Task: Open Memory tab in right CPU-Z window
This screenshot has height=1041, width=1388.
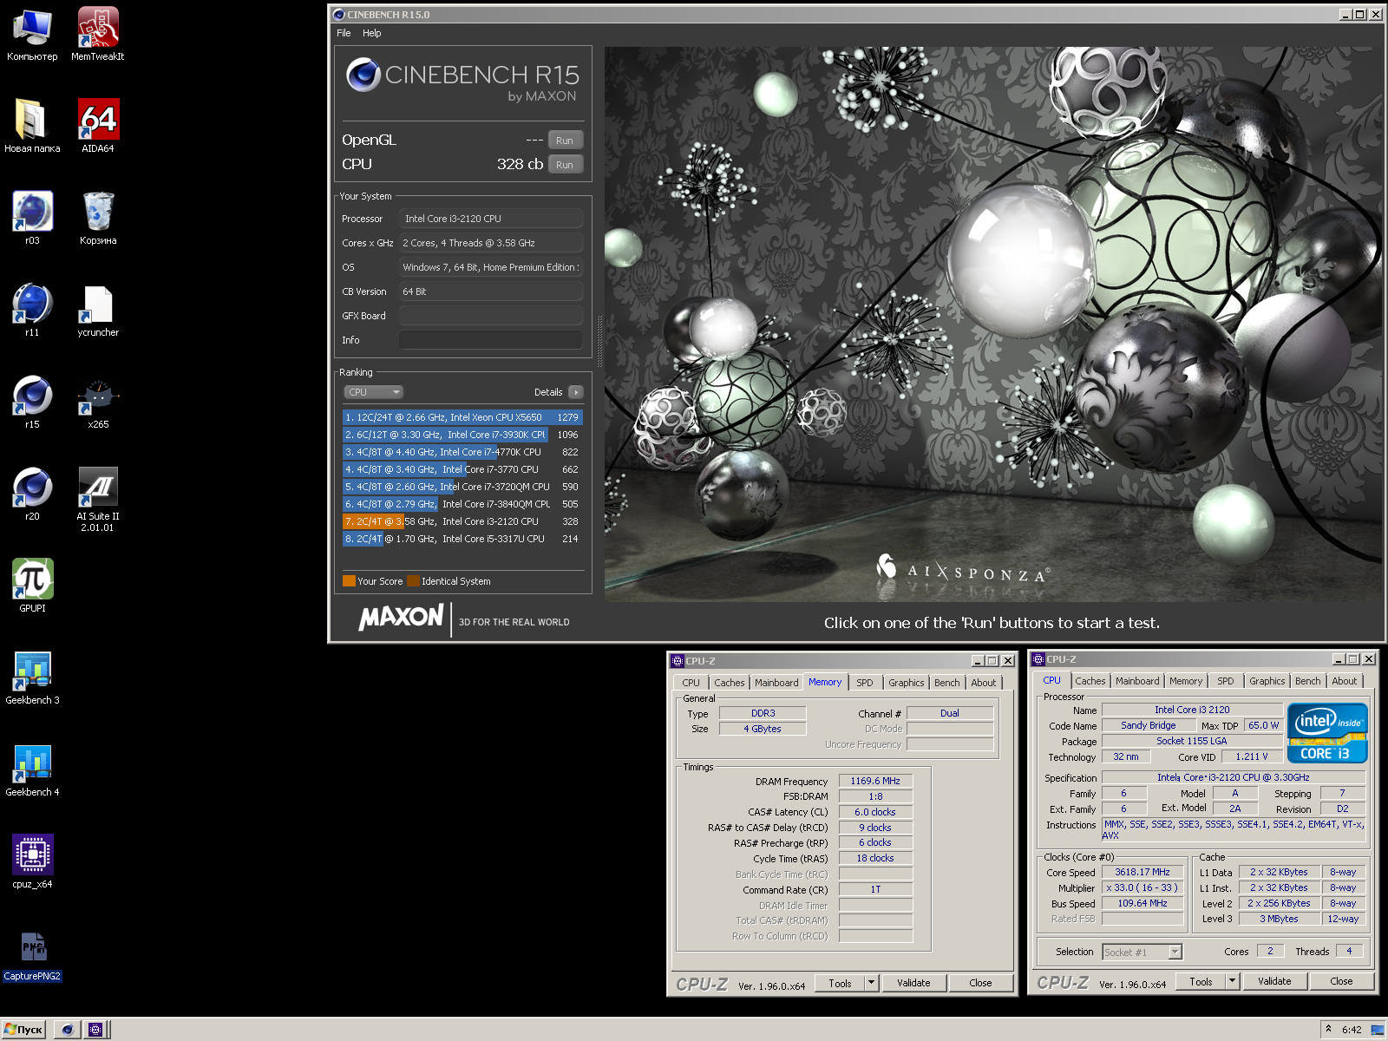Action: (1186, 681)
